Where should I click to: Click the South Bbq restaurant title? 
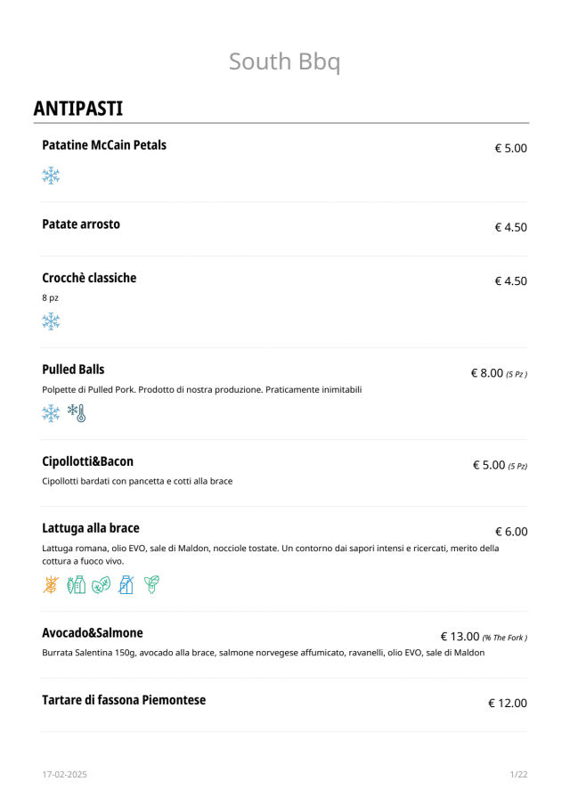click(x=285, y=61)
